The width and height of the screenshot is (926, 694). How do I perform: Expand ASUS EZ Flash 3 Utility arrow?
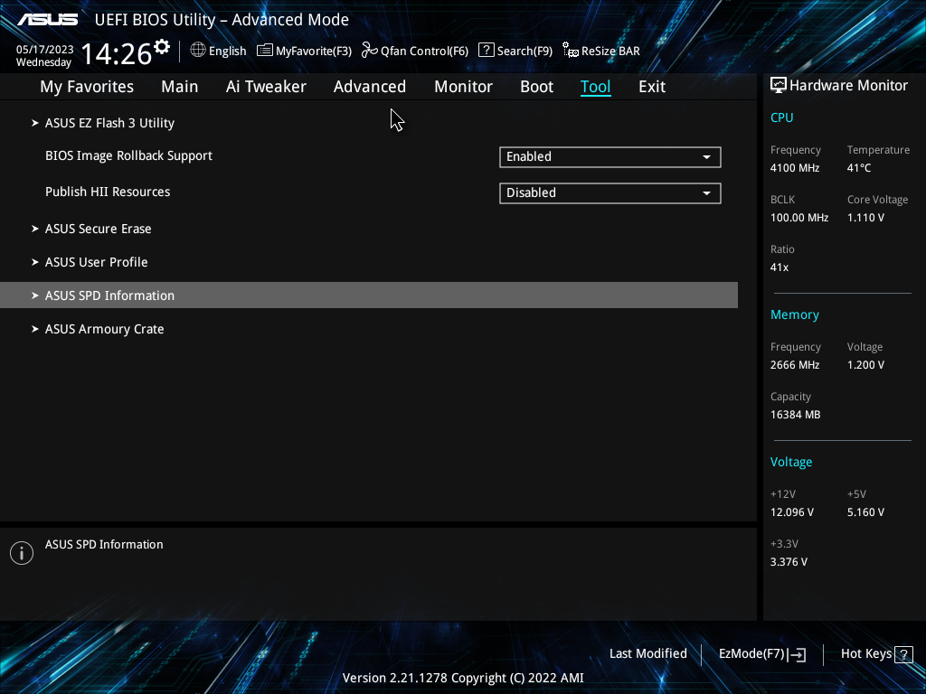[35, 123]
